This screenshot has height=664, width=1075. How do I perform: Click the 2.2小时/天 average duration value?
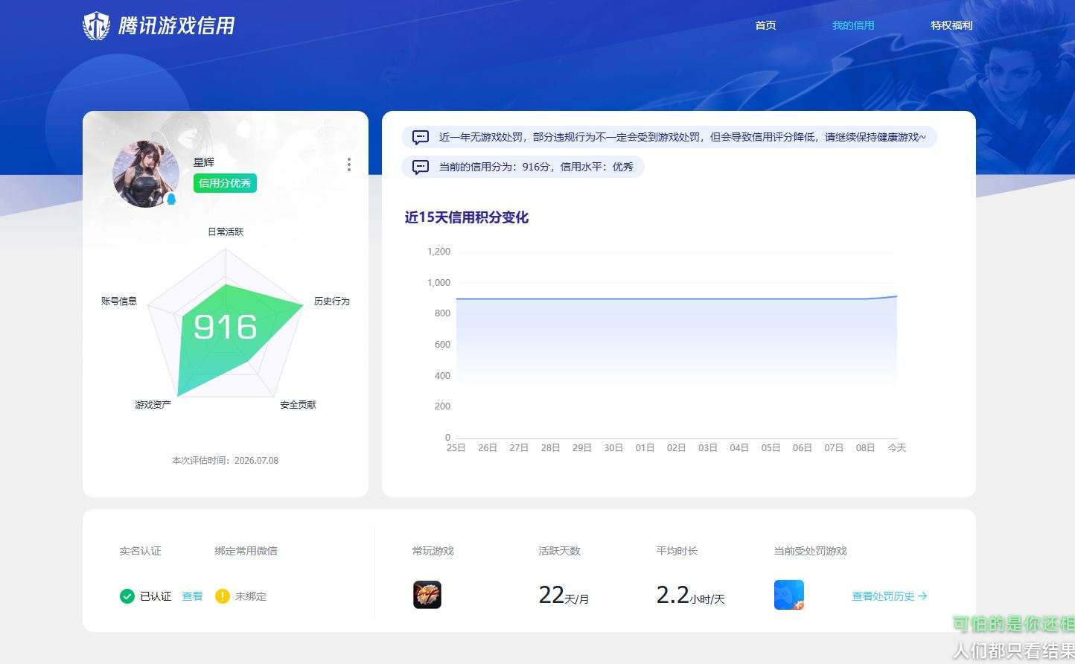(690, 595)
